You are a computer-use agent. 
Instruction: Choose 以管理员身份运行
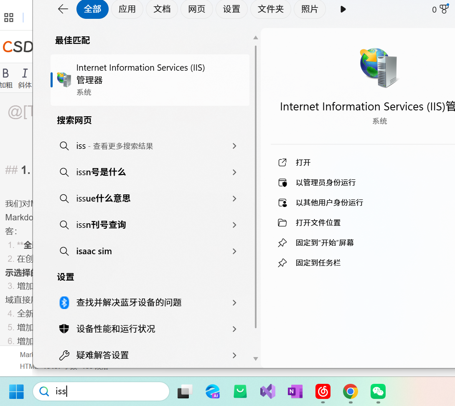pos(325,182)
